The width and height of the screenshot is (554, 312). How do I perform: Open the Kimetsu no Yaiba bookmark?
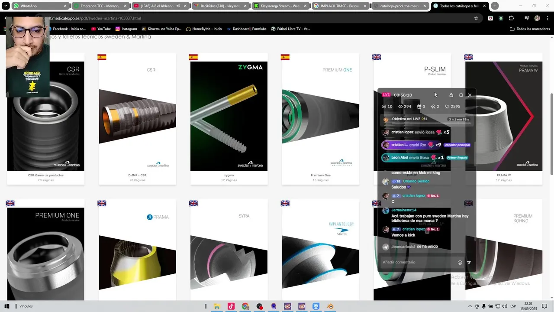161,29
